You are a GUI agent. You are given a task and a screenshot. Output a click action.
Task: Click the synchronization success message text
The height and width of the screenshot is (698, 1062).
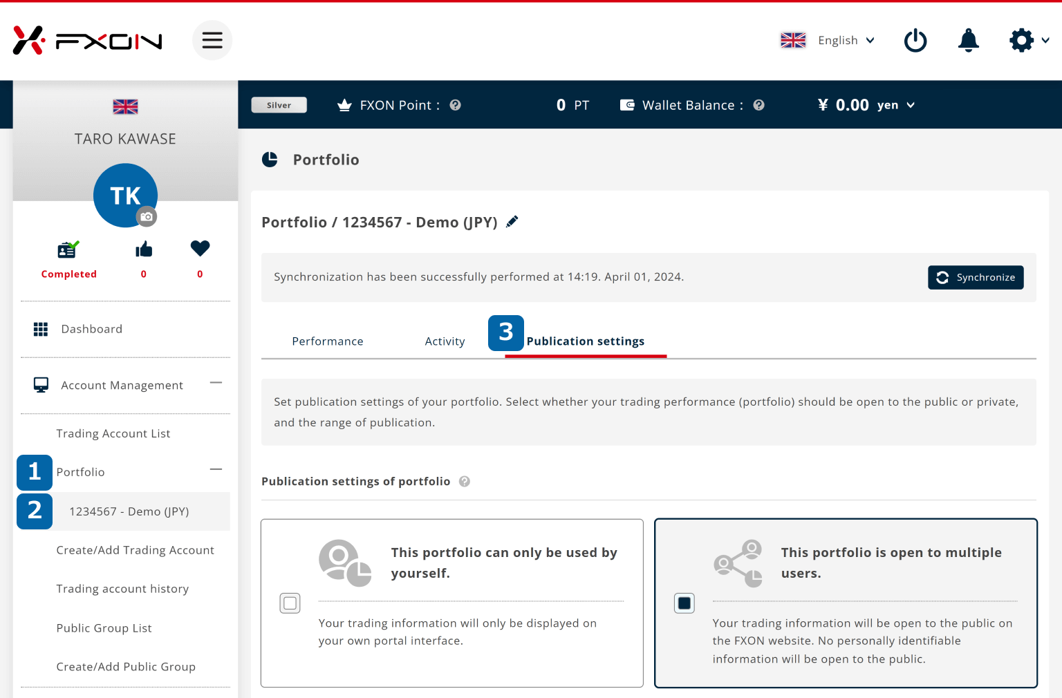(478, 277)
